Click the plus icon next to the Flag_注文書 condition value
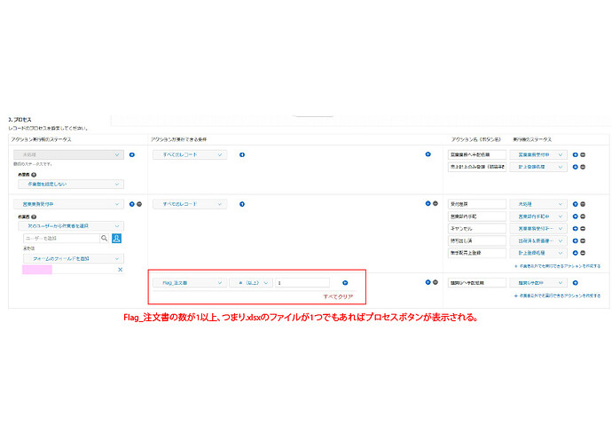Screen dimensions: 612x433 coord(345,282)
